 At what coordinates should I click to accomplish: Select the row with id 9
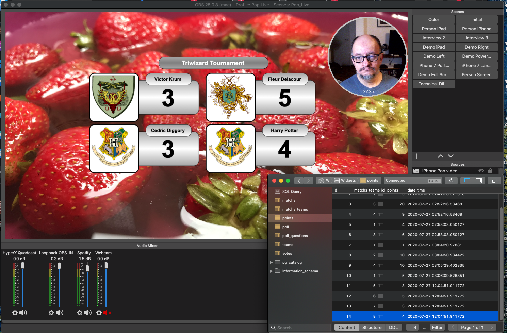415,265
